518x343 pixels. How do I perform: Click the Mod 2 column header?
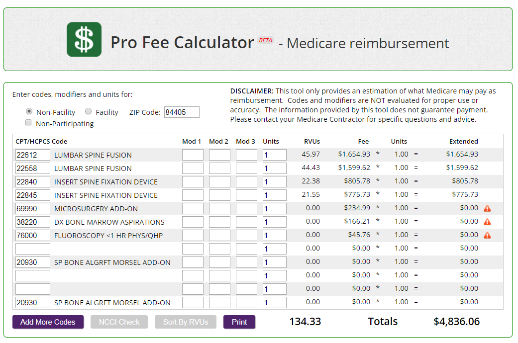coord(219,142)
